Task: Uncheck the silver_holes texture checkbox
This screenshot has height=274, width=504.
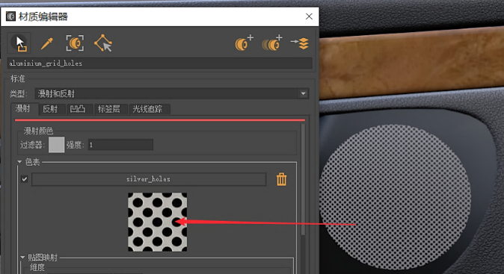Action: pos(25,179)
